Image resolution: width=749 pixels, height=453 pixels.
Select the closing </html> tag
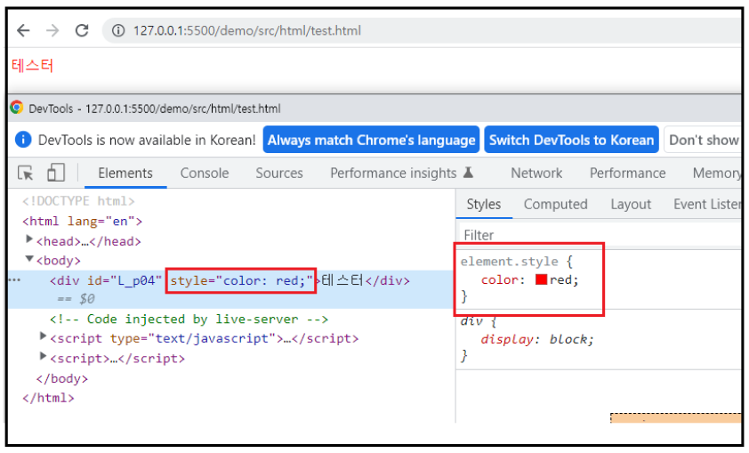pos(48,398)
